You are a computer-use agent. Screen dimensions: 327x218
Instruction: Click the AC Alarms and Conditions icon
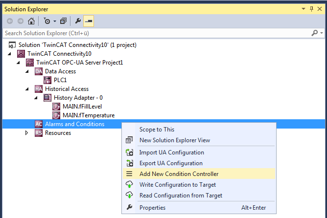coord(39,124)
